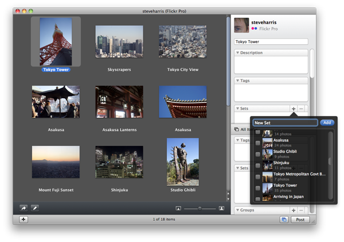Click the green zoom window button

point(31,11)
